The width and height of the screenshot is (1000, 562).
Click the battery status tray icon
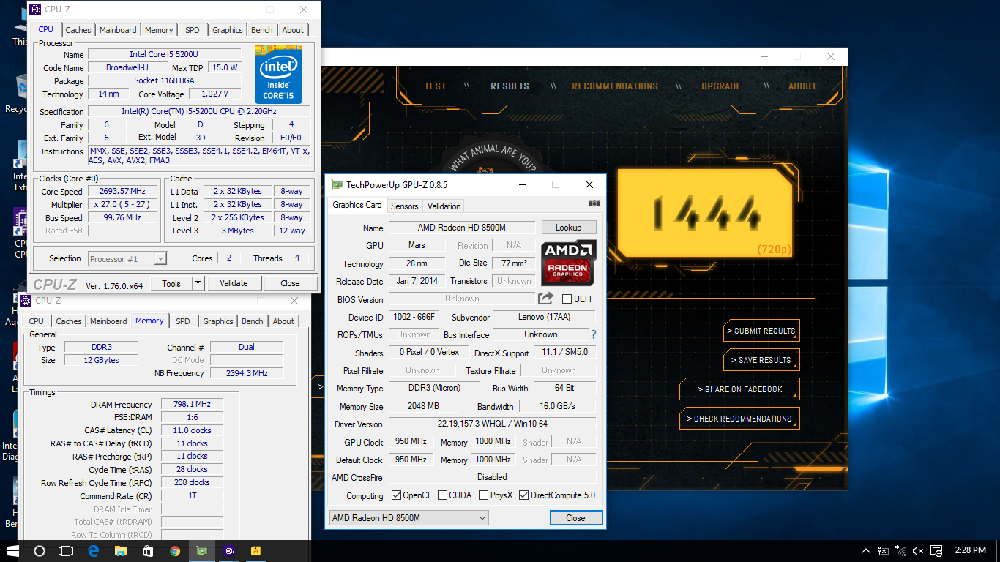coord(884,551)
